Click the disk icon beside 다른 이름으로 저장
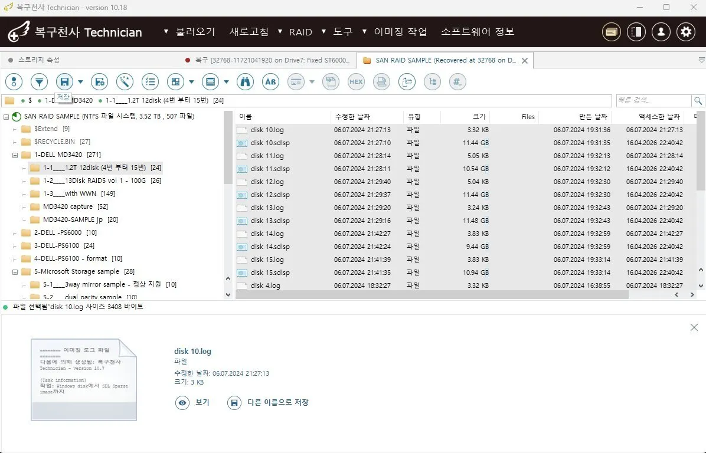The width and height of the screenshot is (706, 453). coord(234,403)
